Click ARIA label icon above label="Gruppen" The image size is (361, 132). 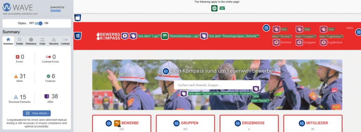click(x=299, y=29)
